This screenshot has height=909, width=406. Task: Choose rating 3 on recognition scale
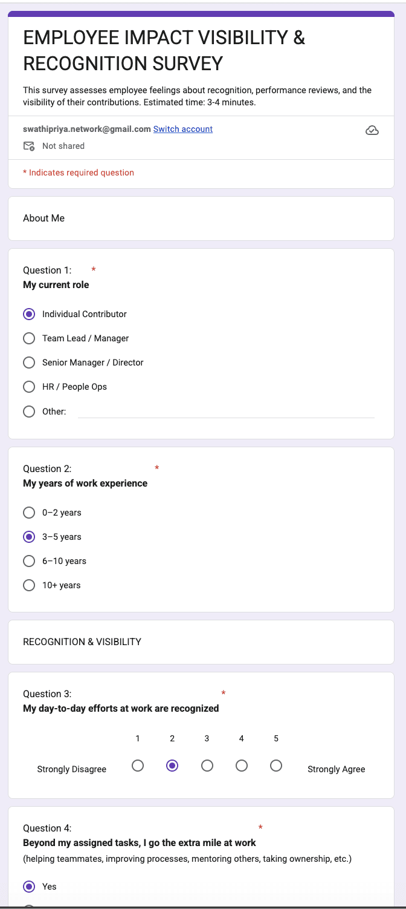[207, 766]
